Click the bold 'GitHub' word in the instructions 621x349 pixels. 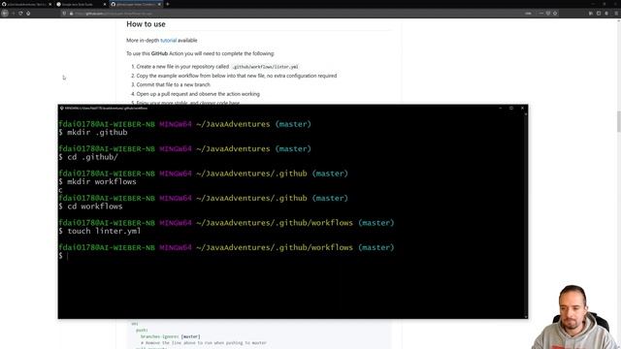pos(159,53)
